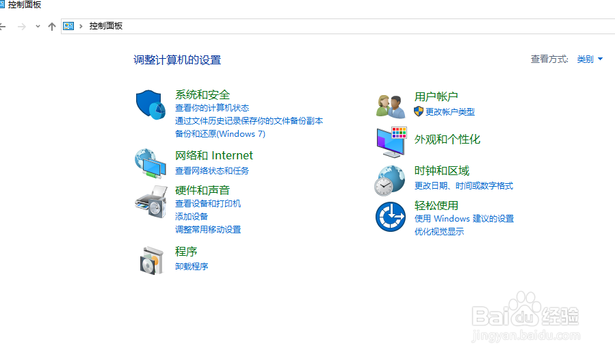615x357 pixels.
Task: Click 更改日期、时间或数字格式 link
Action: coord(464,185)
